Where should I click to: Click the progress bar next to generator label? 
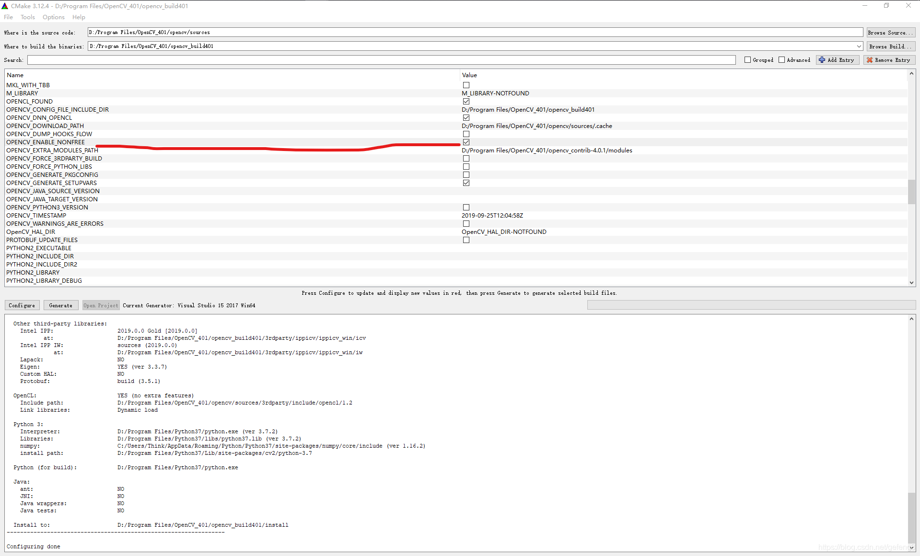(x=751, y=305)
